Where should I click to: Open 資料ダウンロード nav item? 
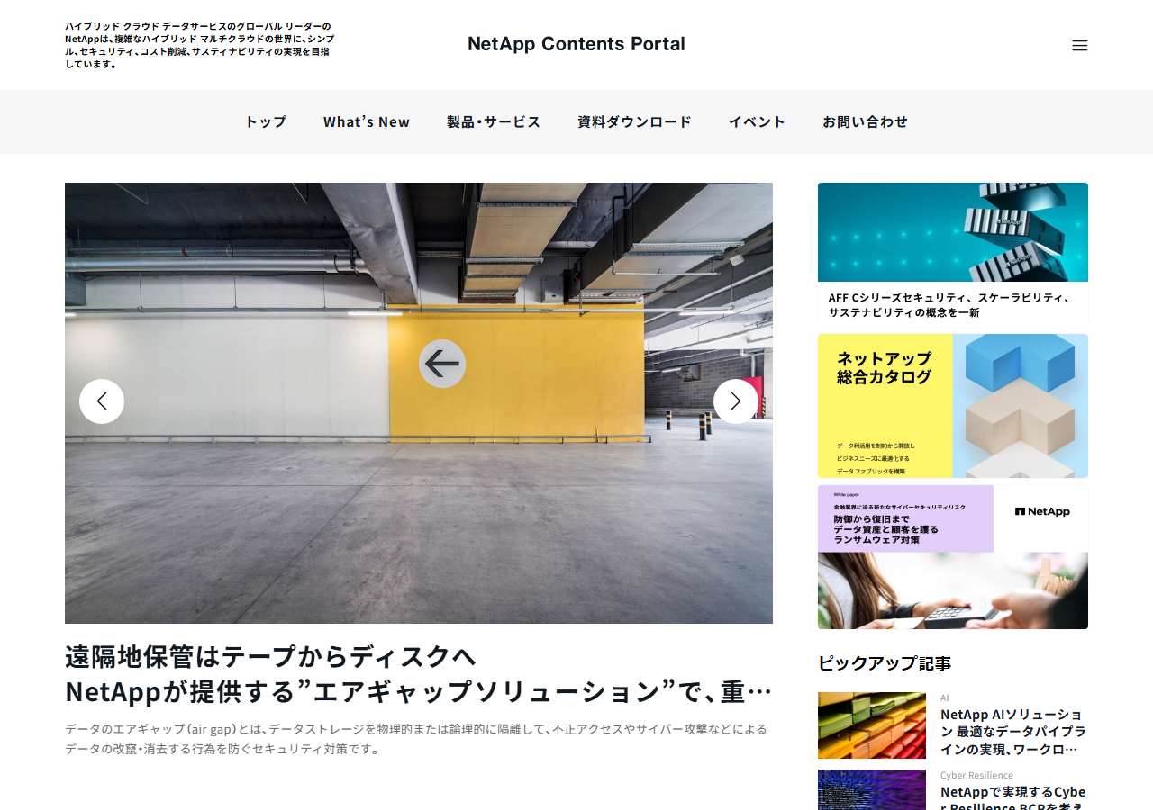(x=634, y=121)
